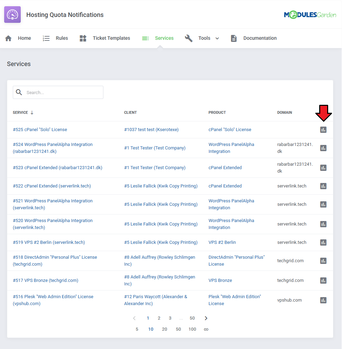Open product cPanel "Solo" License link
Screen dimensions: 342x349
click(230, 130)
